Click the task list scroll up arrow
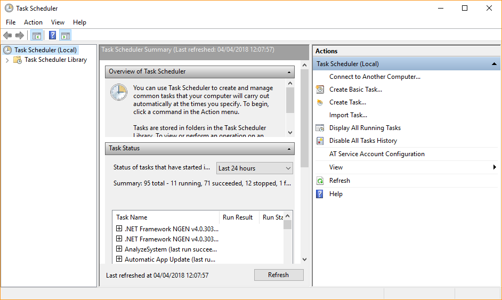 click(x=287, y=216)
